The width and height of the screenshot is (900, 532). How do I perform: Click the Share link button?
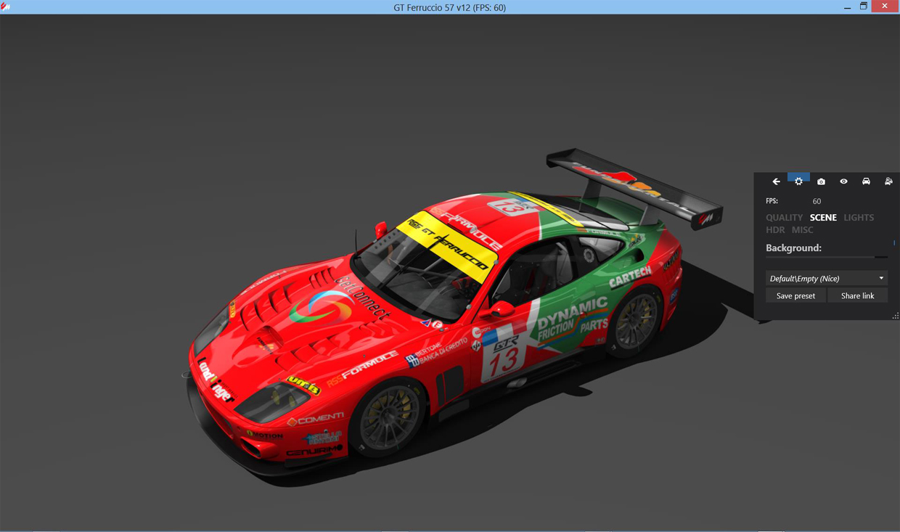pyautogui.click(x=857, y=296)
